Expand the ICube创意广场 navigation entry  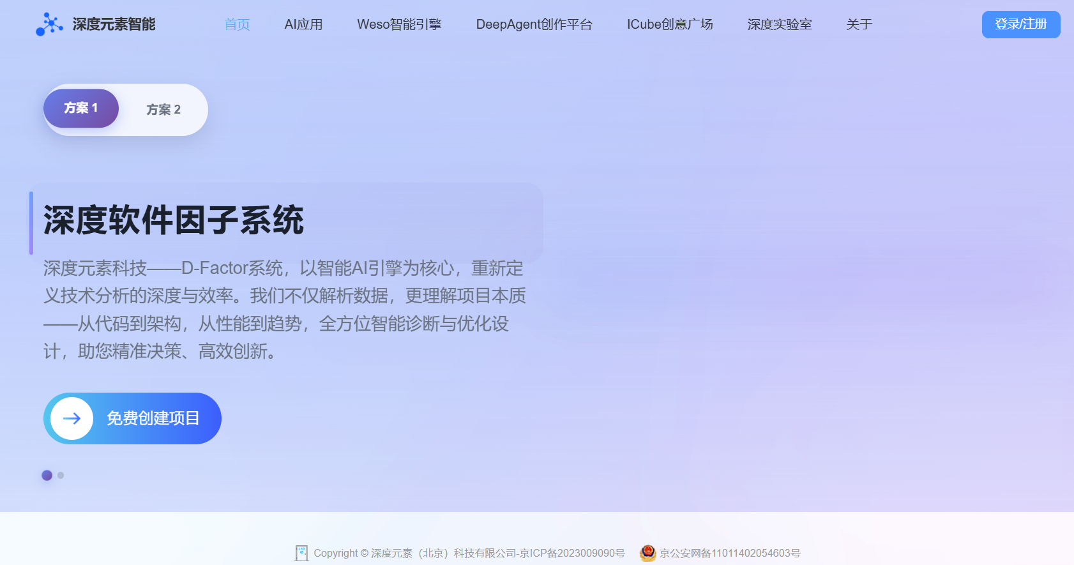coord(670,24)
